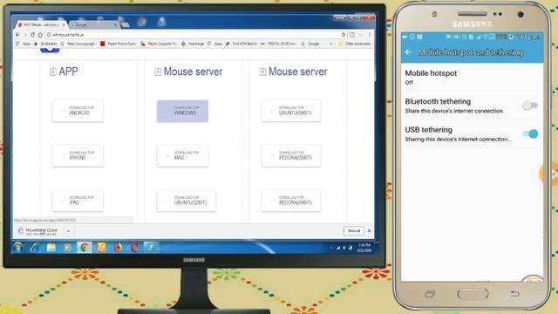558x314 pixels.
Task: Toggle the Bluetooth tethering switch
Action: [x=529, y=106]
